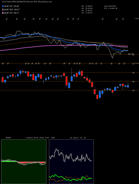Open the ADX indicator chart panel
This screenshot has width=139, height=184.
(71, 162)
